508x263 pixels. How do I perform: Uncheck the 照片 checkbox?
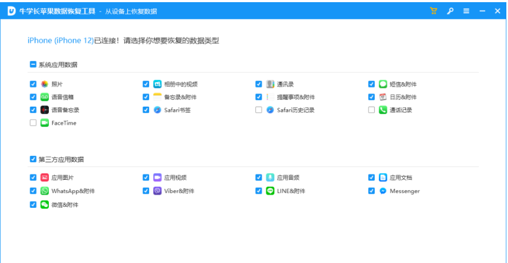point(33,84)
